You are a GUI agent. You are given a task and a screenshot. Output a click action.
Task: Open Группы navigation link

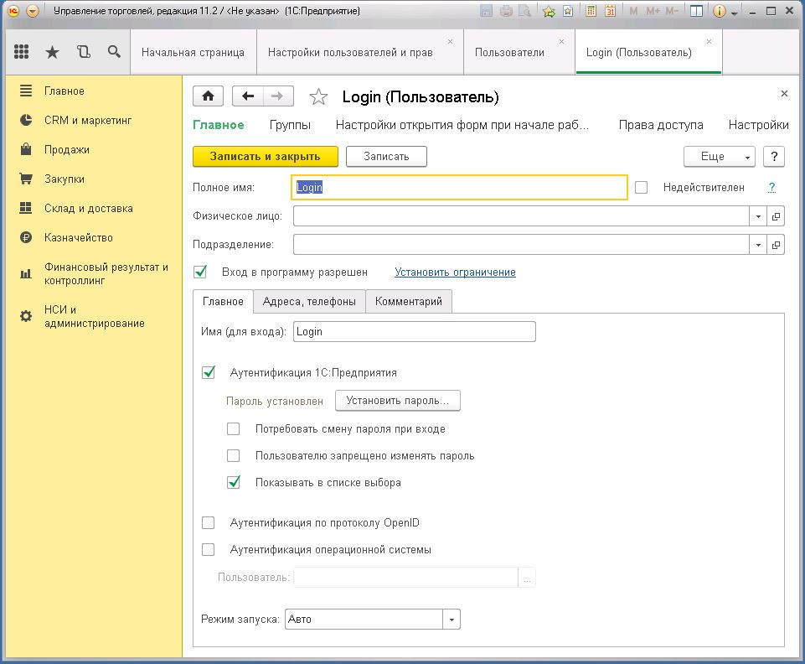(x=290, y=125)
